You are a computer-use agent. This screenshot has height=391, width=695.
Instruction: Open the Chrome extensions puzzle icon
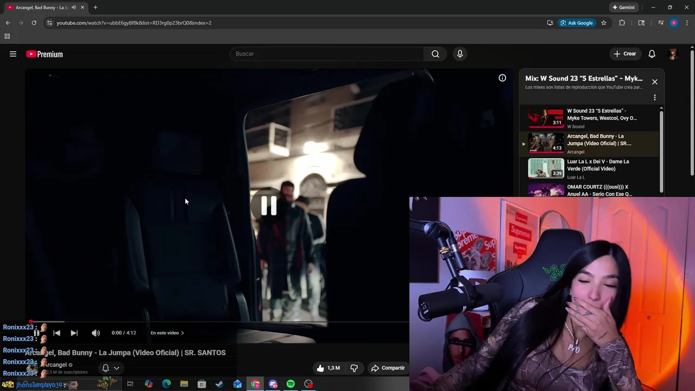coord(622,23)
